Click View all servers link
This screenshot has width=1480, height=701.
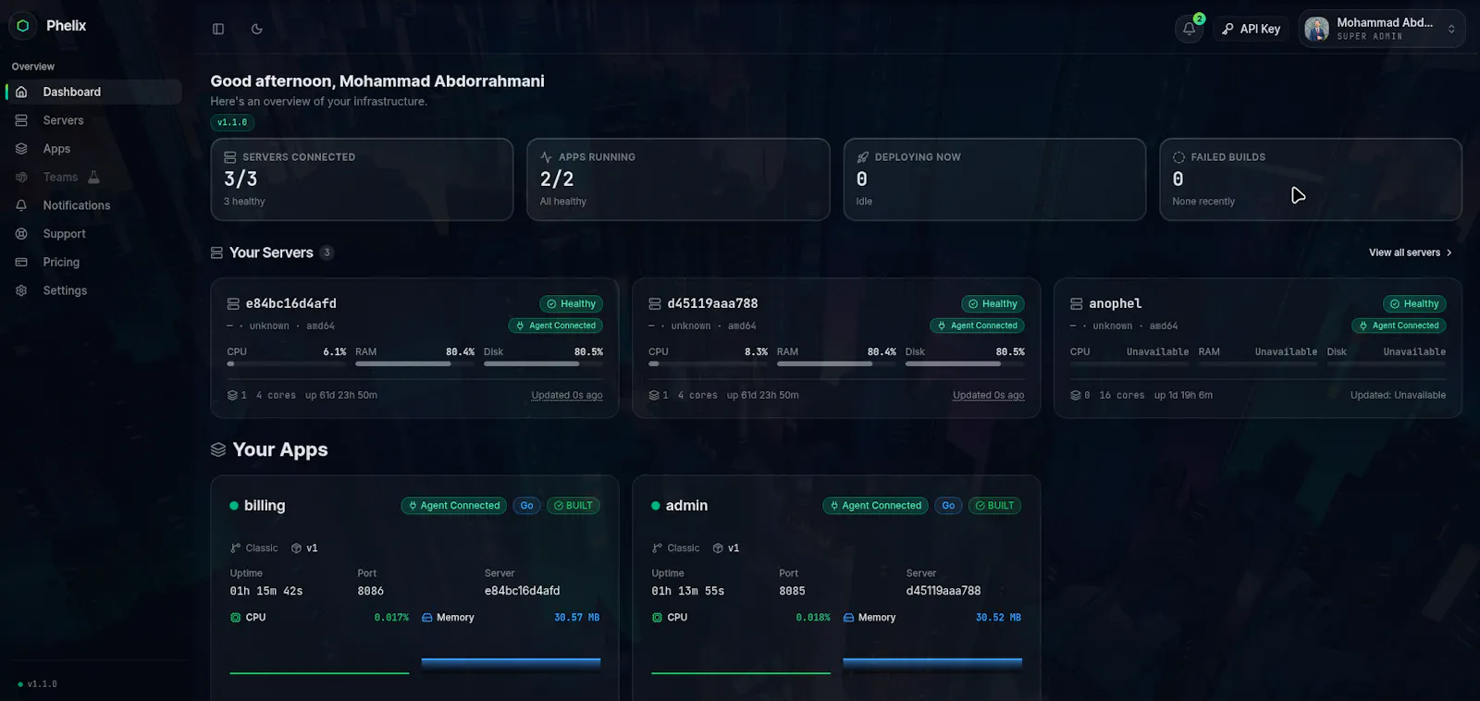click(x=1411, y=252)
